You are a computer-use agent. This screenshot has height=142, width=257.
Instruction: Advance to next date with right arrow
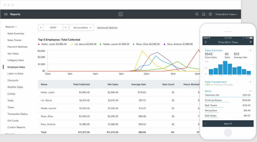click(x=66, y=28)
